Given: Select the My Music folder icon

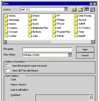Looking at the screenshot, I should 30,32.
